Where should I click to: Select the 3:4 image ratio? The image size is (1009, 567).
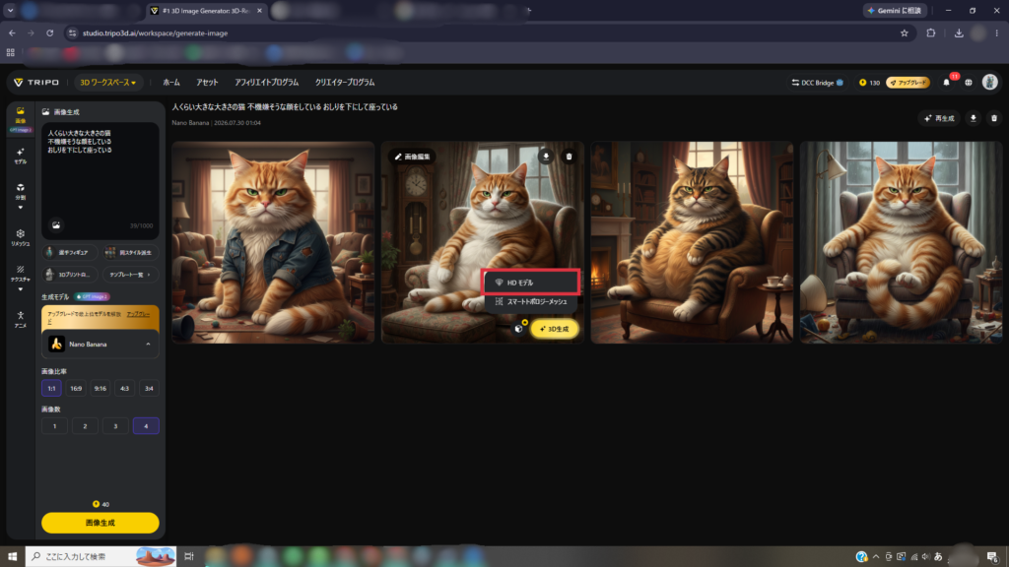tap(149, 388)
